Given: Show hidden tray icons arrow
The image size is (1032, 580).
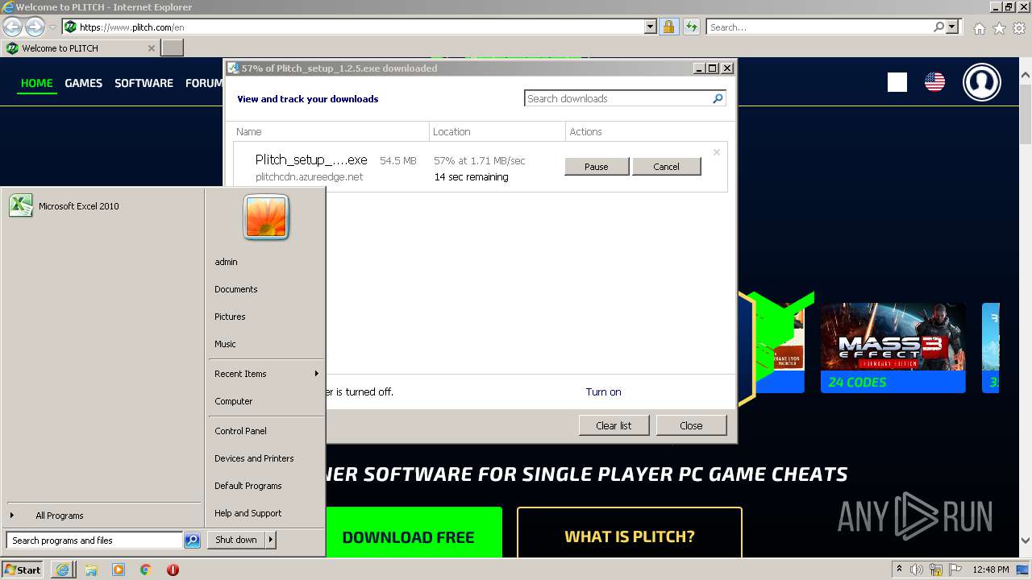Looking at the screenshot, I should 899,570.
